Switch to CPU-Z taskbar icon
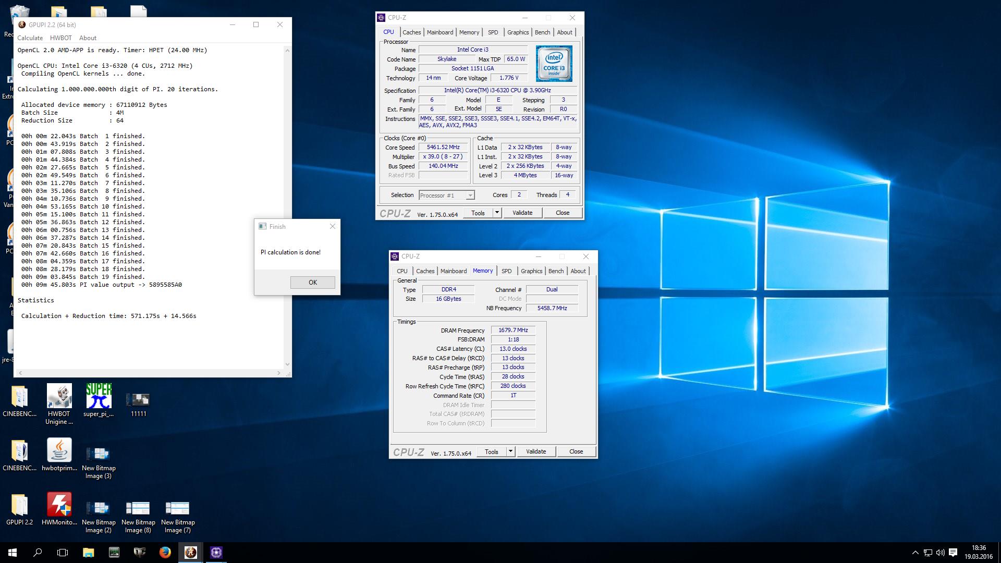The height and width of the screenshot is (563, 1001). pos(216,553)
